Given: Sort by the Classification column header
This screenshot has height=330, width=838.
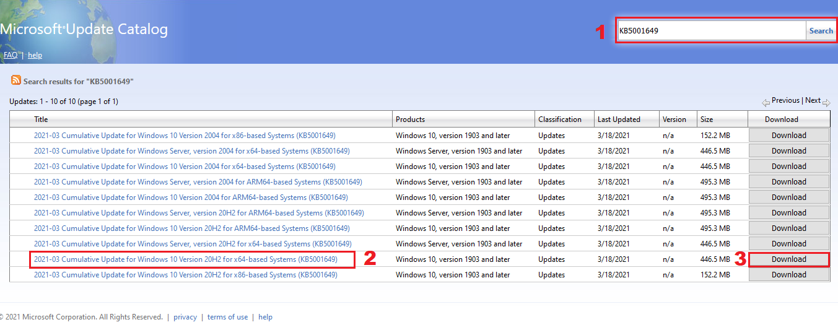Looking at the screenshot, I should pyautogui.click(x=560, y=119).
